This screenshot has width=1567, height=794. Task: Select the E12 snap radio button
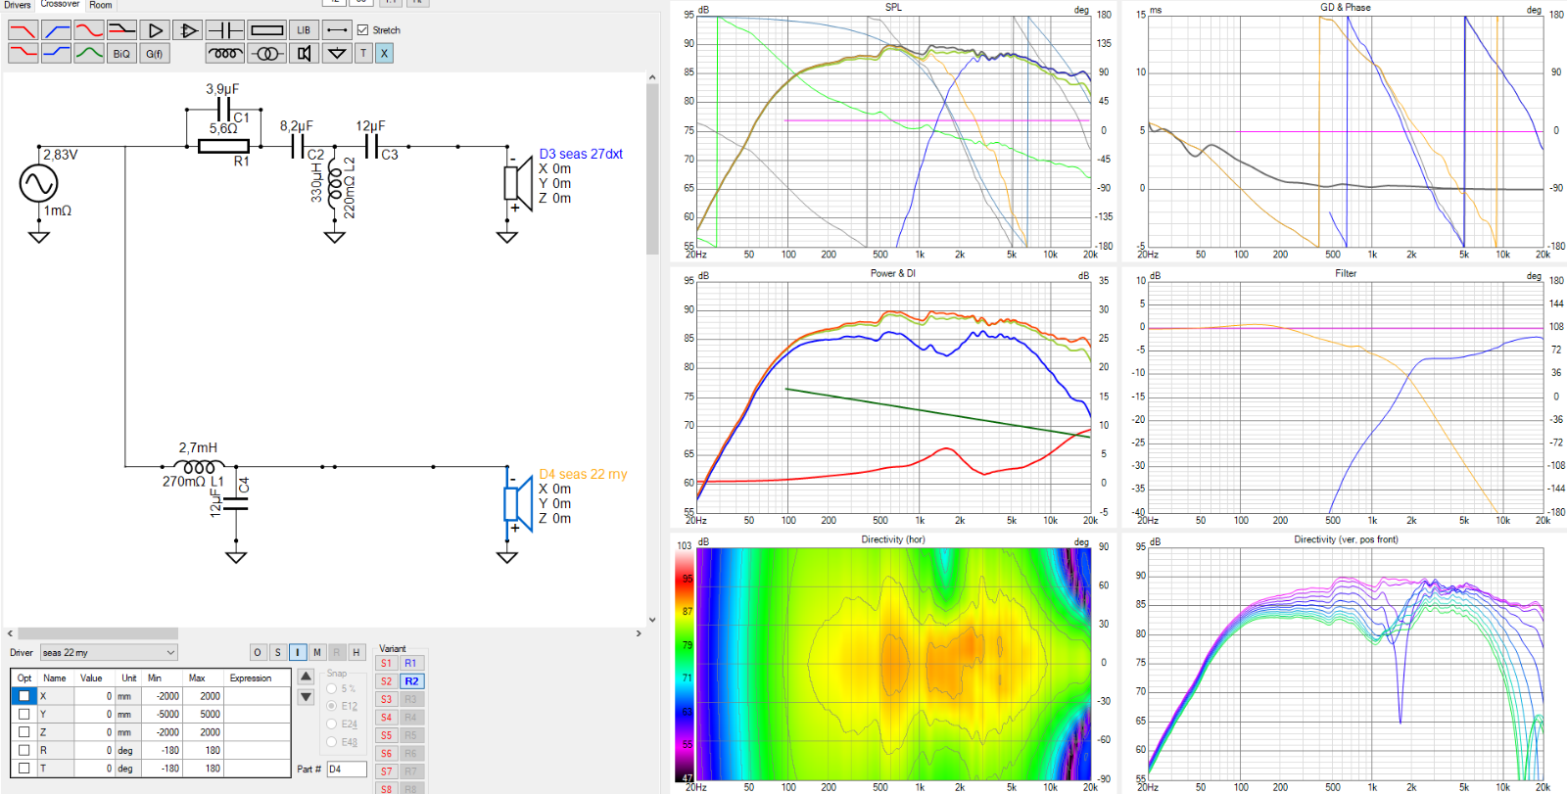tap(332, 706)
